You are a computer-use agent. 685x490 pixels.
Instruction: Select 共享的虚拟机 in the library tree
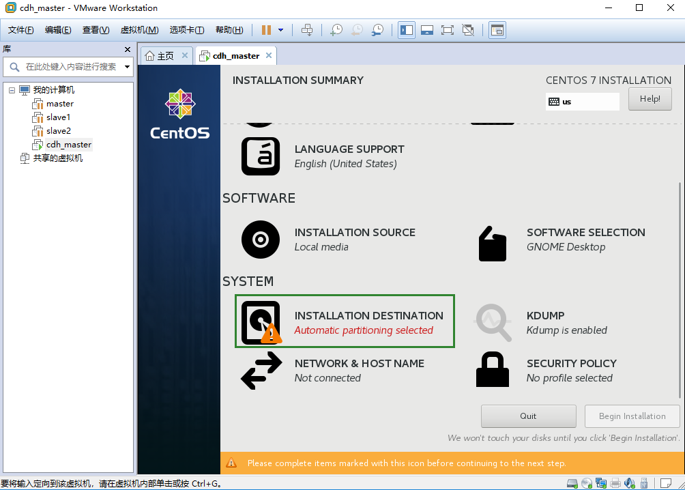point(58,158)
